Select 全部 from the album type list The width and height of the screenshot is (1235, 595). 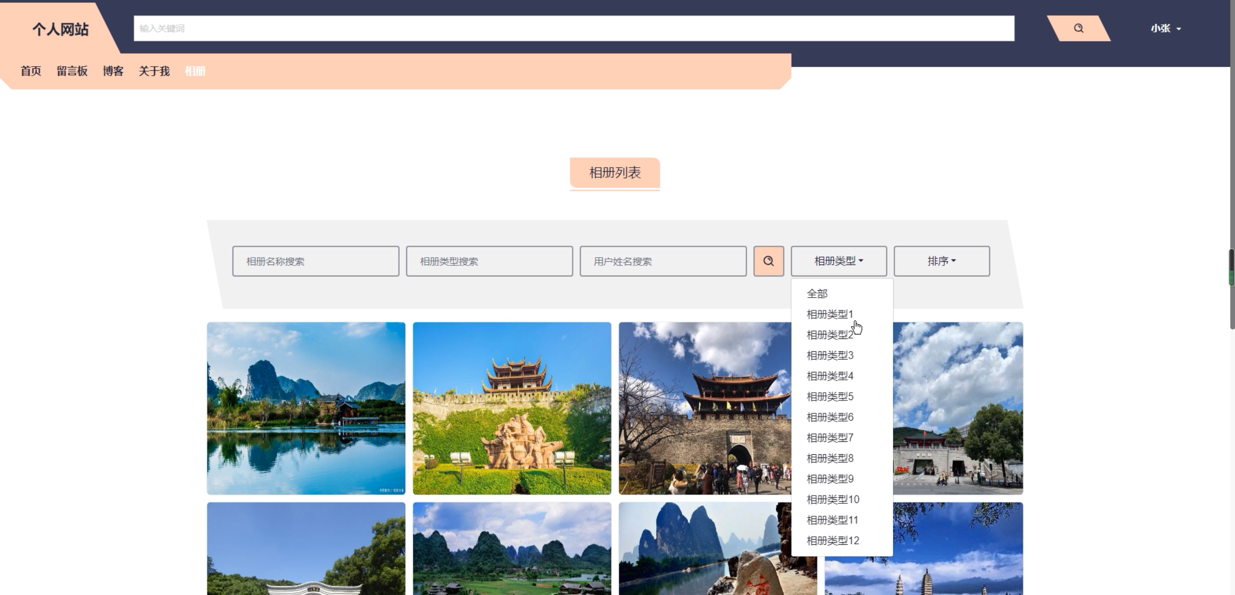point(817,293)
